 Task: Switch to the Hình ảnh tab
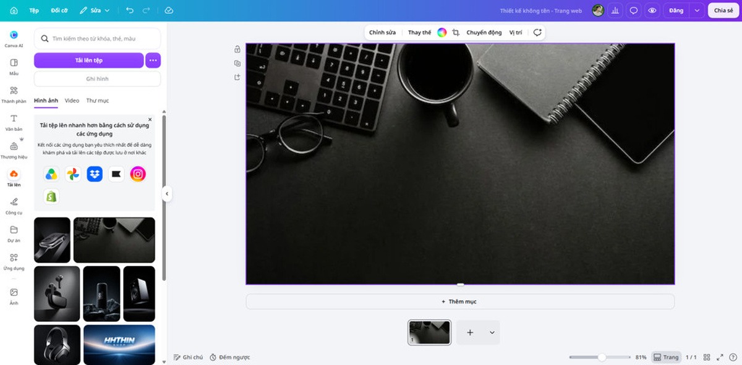point(46,101)
